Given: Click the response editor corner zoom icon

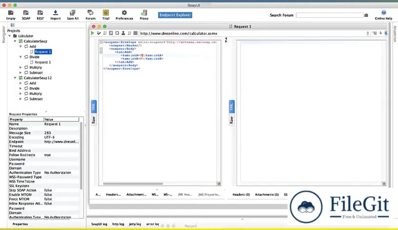Looking at the screenshot, I should [x=384, y=183].
